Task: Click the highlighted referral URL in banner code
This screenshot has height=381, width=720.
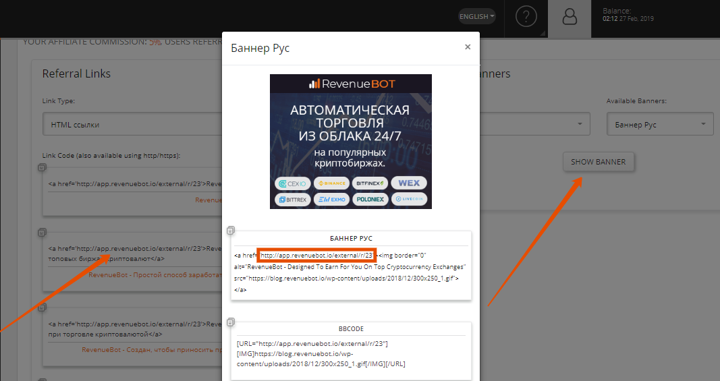Action: click(x=316, y=256)
